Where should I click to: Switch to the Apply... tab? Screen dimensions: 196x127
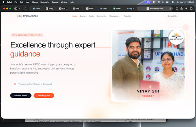(x=50, y=8)
